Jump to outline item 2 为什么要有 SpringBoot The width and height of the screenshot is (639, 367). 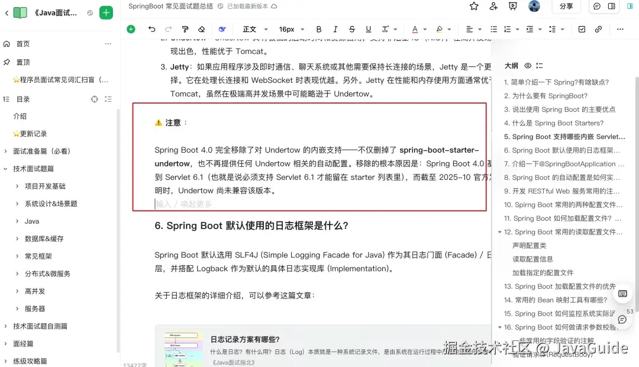tap(546, 96)
